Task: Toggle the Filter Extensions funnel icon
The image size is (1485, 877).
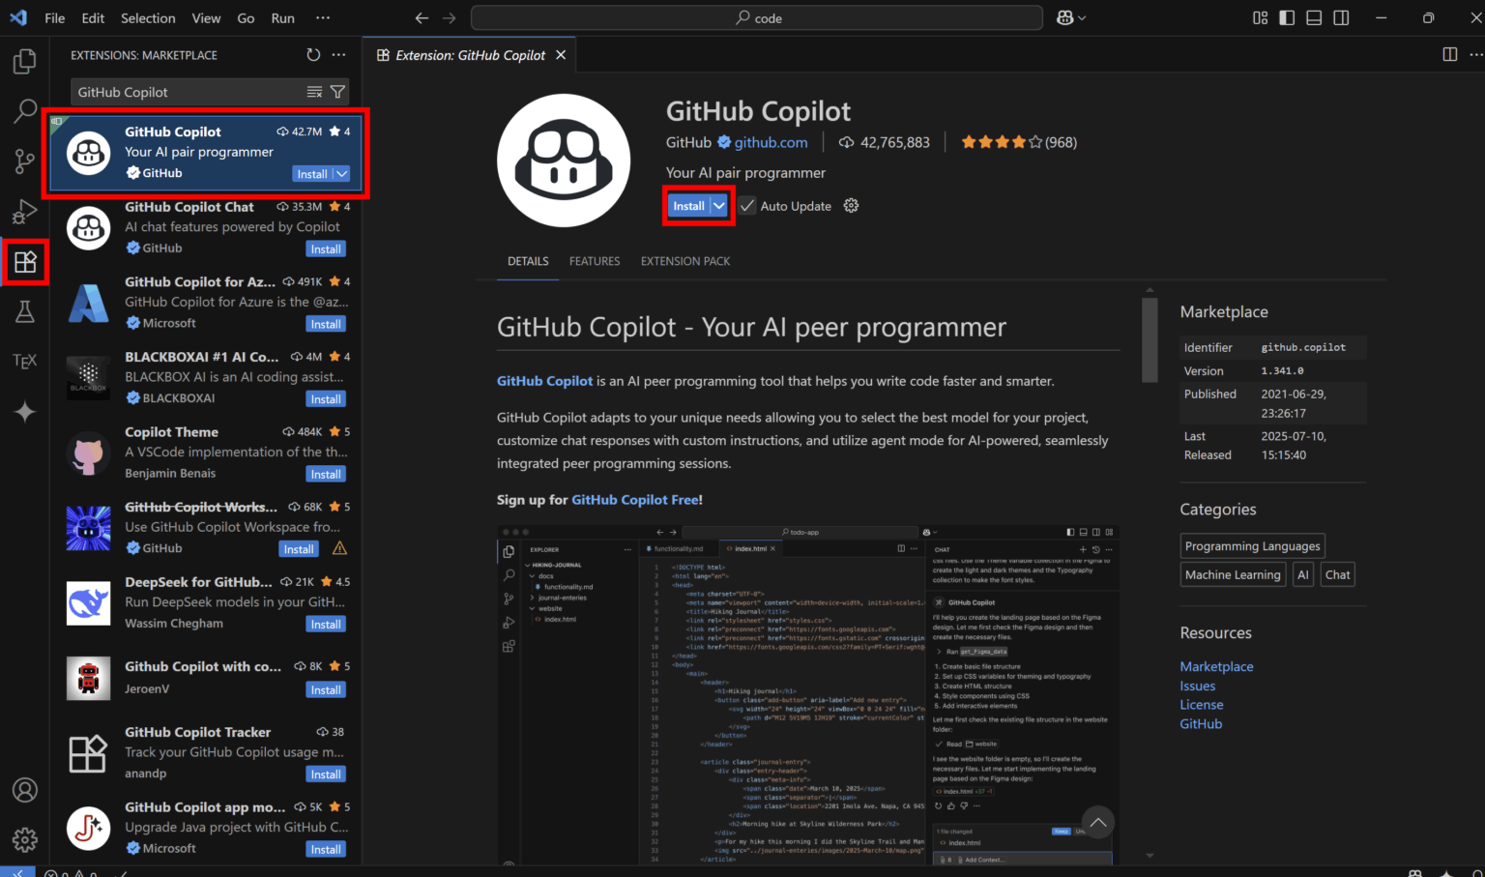Action: (x=337, y=92)
